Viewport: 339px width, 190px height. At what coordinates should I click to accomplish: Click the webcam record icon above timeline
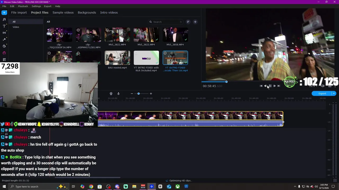[x=111, y=94]
